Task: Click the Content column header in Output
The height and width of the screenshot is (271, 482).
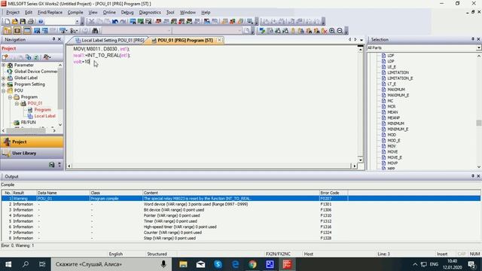Action: (x=231, y=193)
